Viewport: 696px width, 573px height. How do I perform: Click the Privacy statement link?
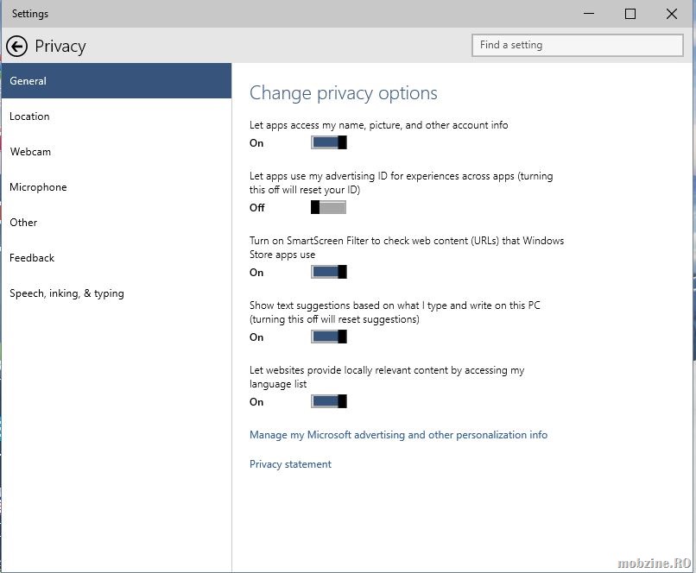pos(290,464)
